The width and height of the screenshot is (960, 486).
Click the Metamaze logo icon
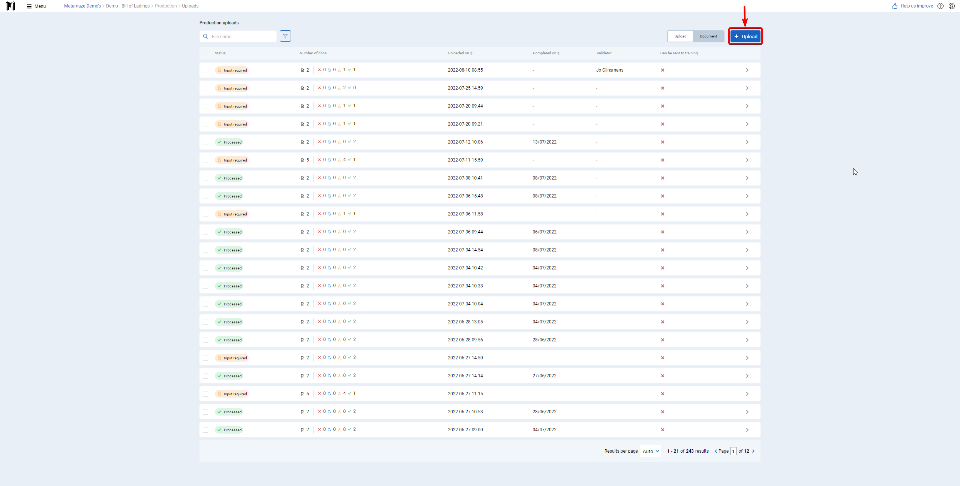10,6
